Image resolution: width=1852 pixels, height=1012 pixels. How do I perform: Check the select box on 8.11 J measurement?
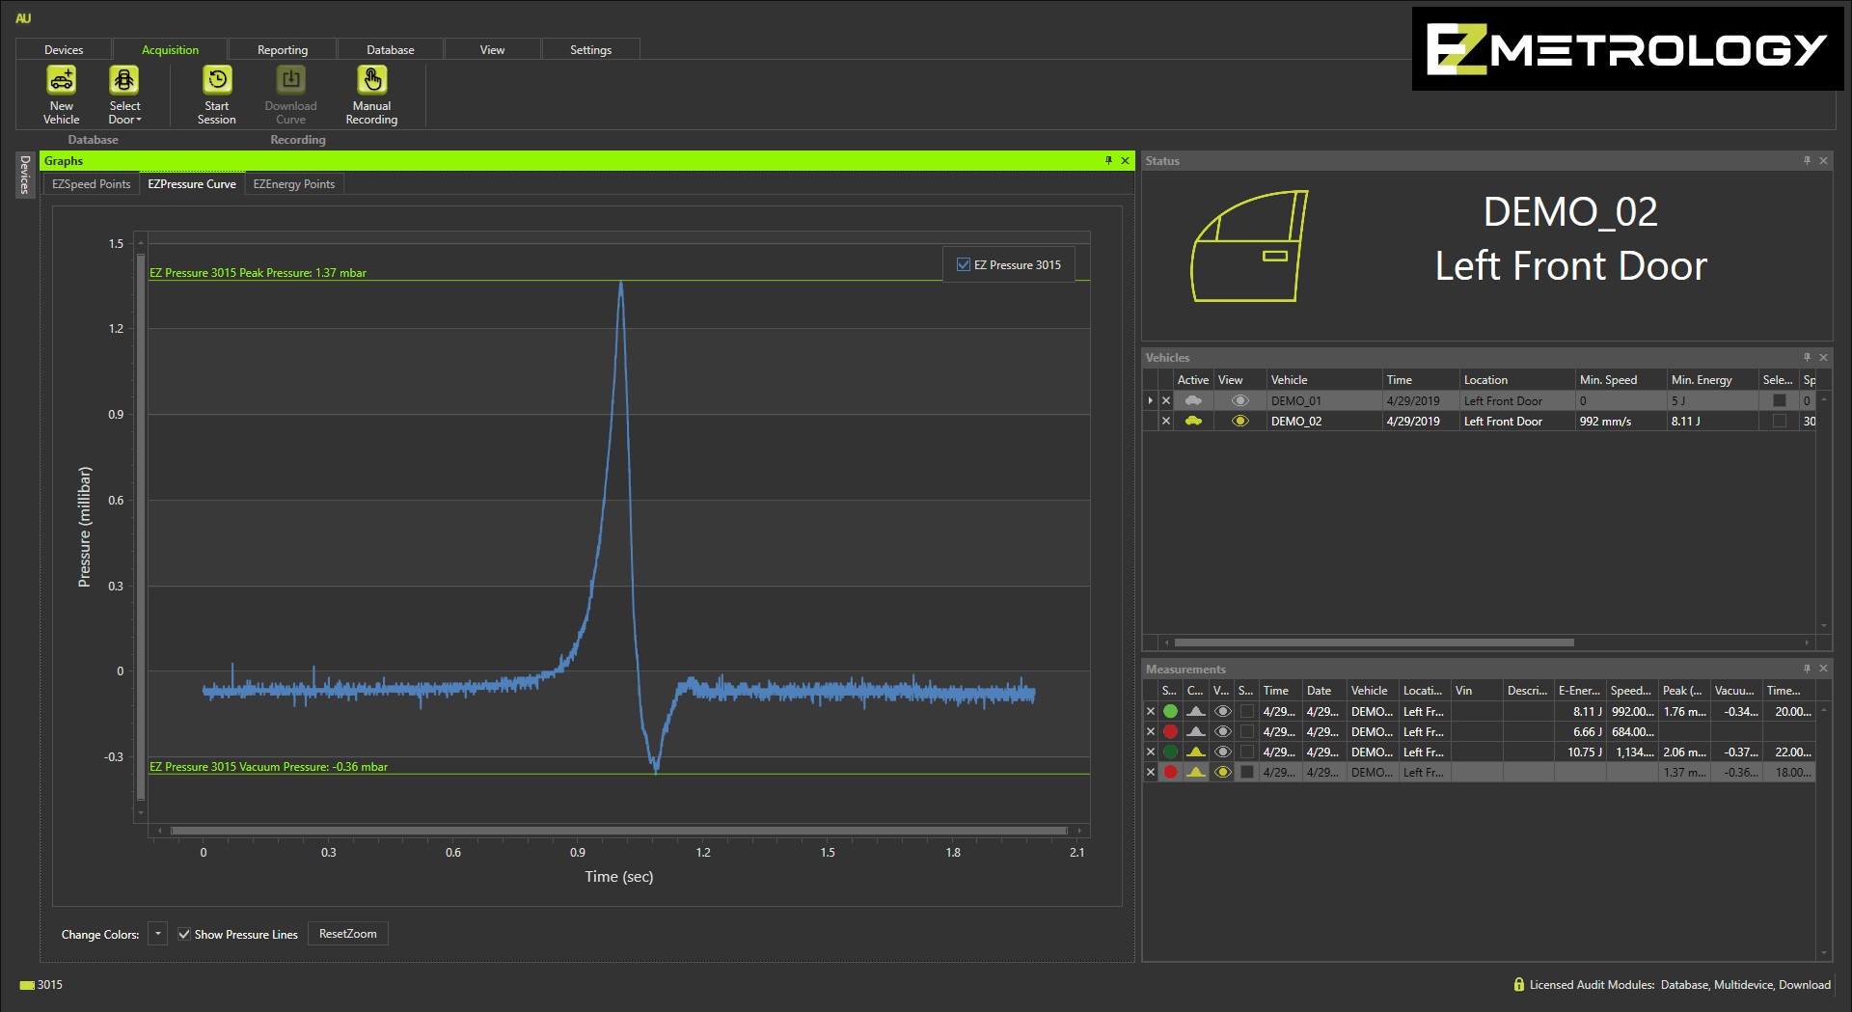coord(1247,711)
